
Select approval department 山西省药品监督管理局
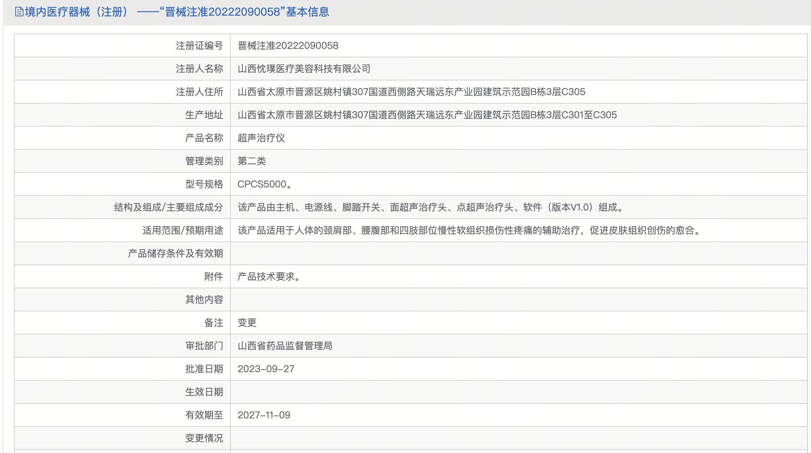[285, 346]
